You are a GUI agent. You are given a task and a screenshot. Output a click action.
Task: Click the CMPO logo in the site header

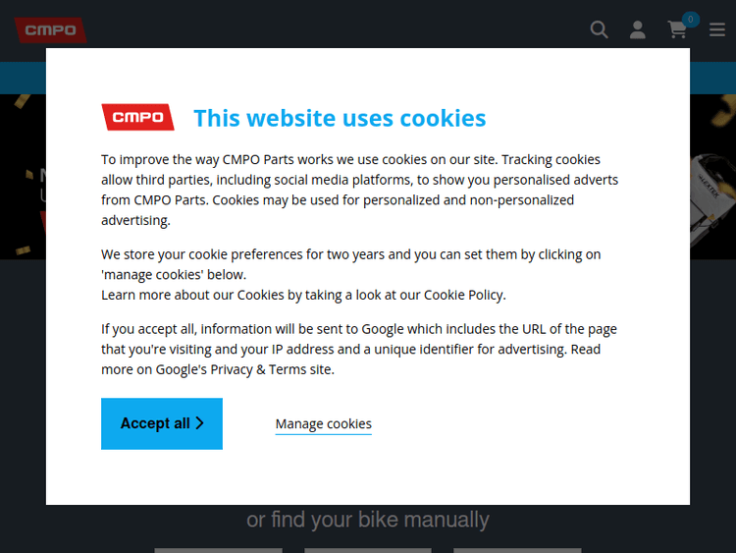[50, 30]
